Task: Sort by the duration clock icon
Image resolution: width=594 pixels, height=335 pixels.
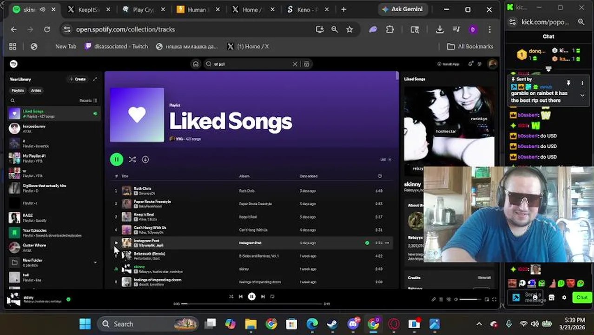Action: pos(380,176)
